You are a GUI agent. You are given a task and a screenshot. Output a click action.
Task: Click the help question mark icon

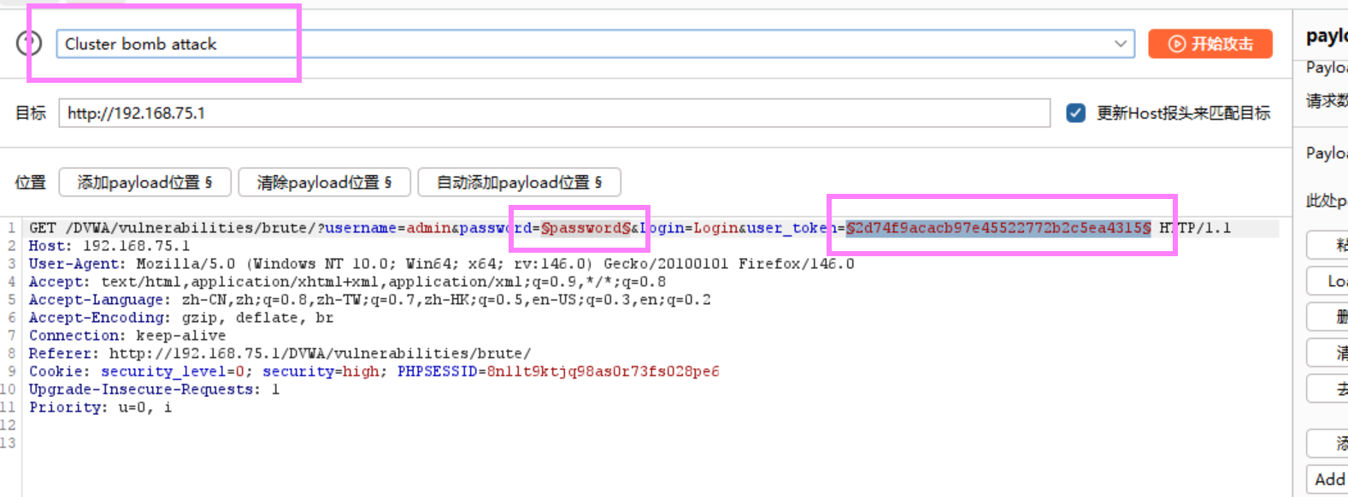pyautogui.click(x=29, y=43)
